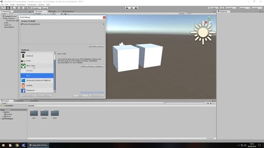Switch to the Console tab

19,101
